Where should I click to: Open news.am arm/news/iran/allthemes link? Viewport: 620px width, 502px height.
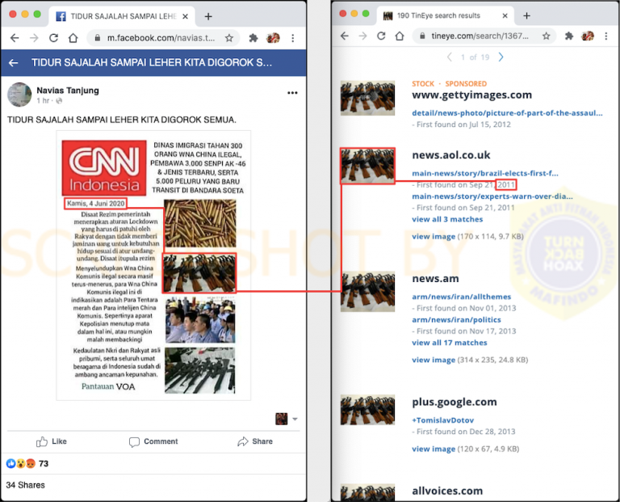pos(462,297)
